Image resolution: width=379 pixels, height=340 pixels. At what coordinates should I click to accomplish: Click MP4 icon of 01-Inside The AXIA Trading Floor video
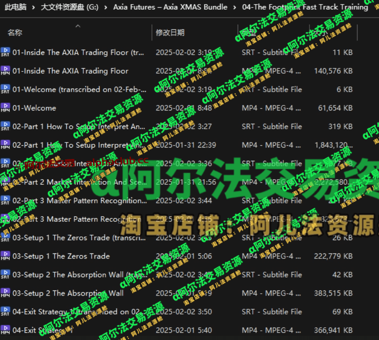5,71
